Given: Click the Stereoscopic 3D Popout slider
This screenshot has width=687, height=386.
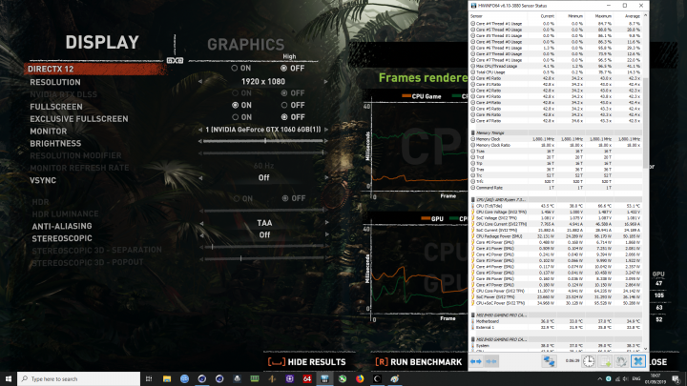Looking at the screenshot, I should pyautogui.click(x=263, y=258).
